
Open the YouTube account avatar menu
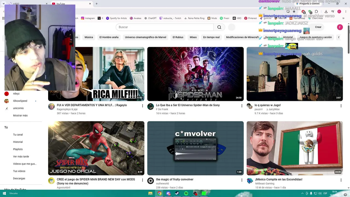[340, 27]
